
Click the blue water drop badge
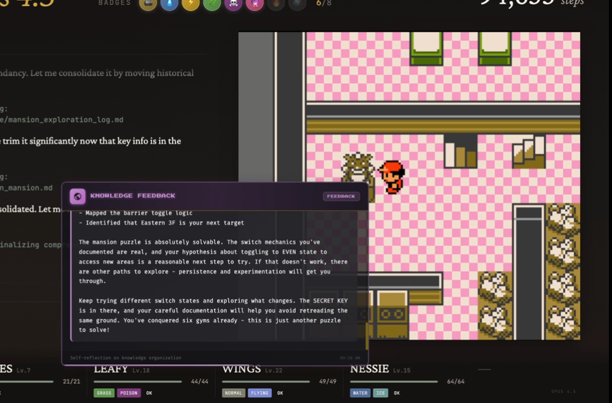point(169,4)
